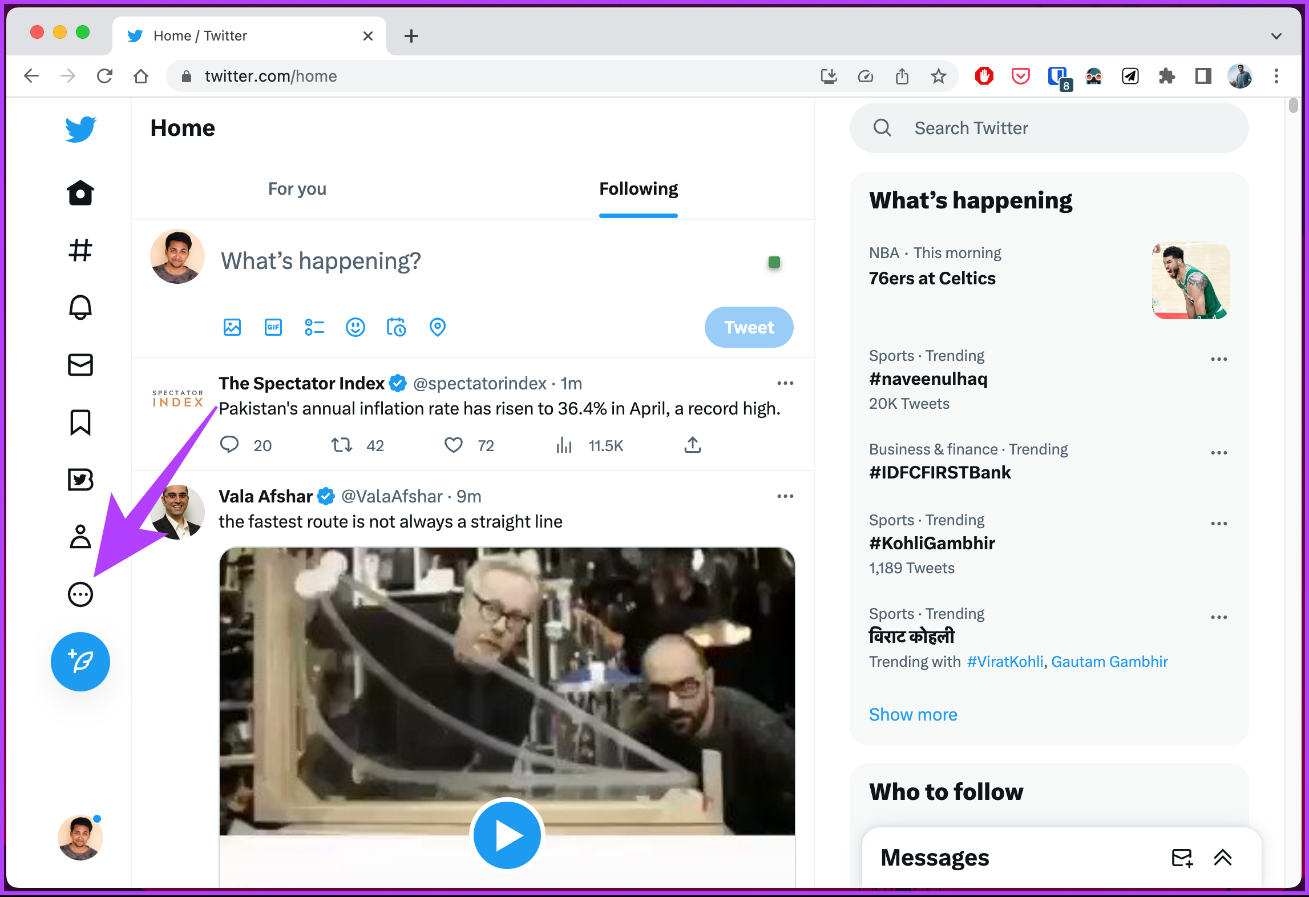Click the Search Twitter field
Viewport: 1309px width, 897px height.
click(1049, 128)
